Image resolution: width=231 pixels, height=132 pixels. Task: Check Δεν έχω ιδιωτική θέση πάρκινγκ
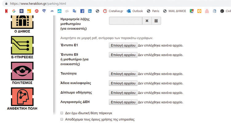coord(62,113)
